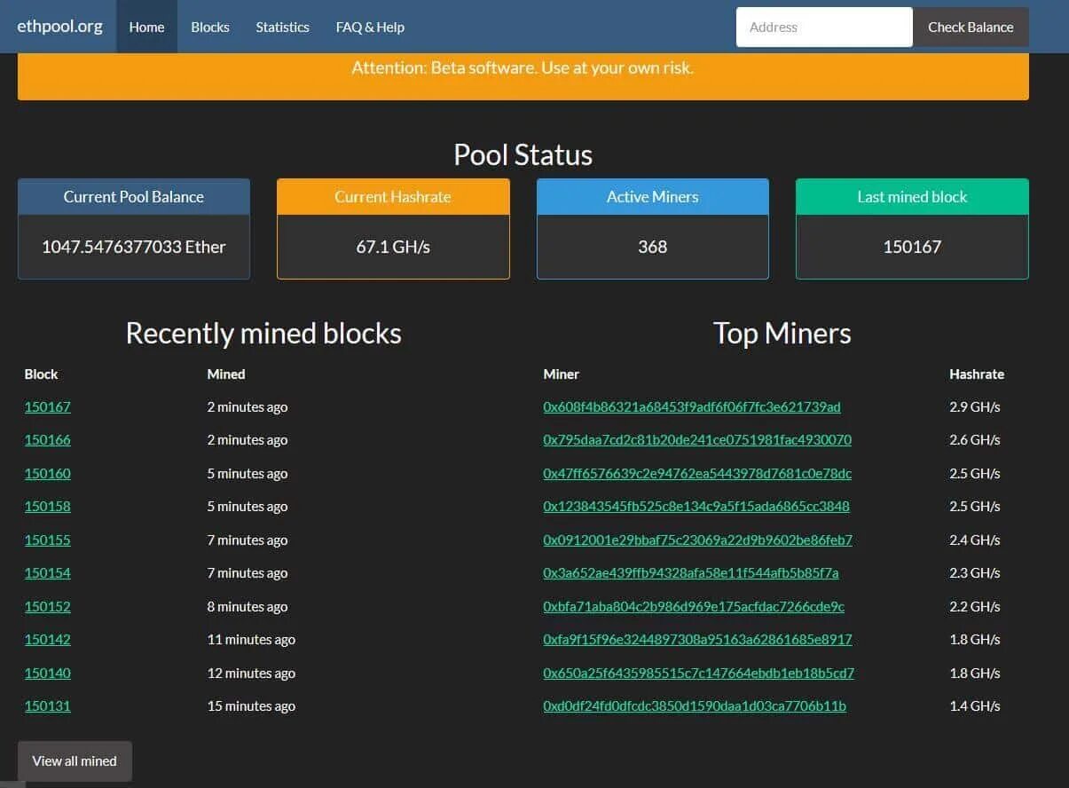Click the Current Hashrate card header
Screen dimensions: 1069x788
coord(393,197)
